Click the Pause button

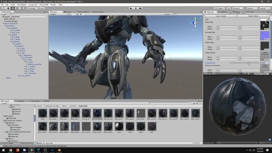click(x=136, y=8)
